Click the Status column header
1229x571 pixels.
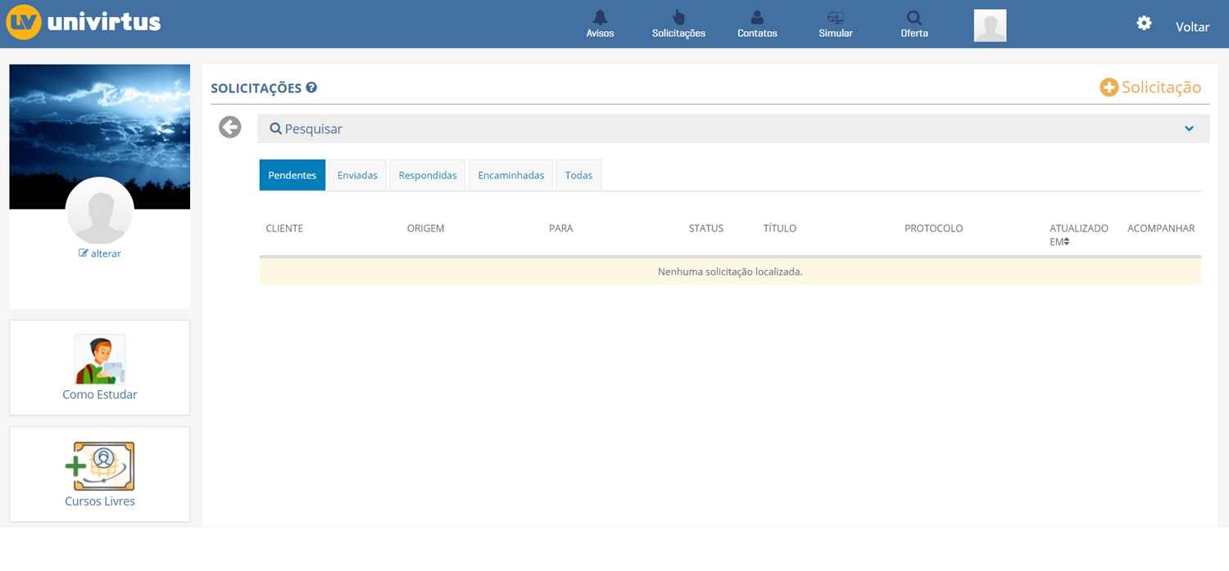tap(705, 228)
